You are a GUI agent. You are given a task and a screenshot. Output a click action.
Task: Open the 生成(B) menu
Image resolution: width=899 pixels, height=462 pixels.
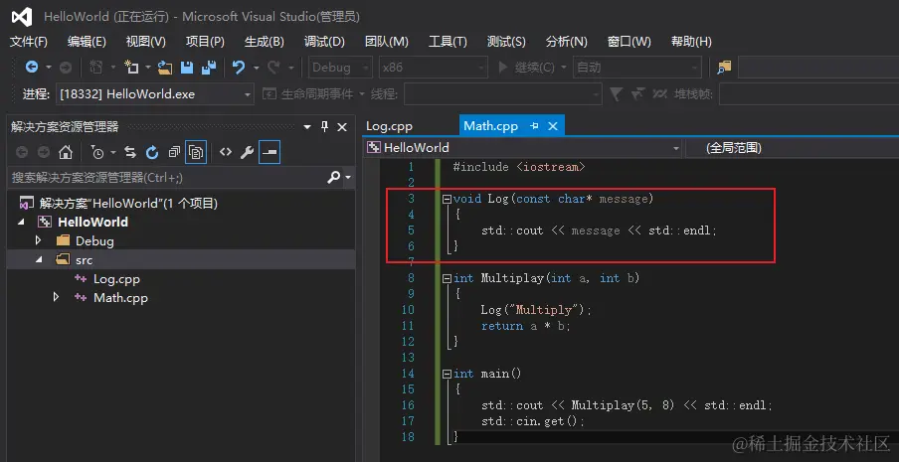click(x=265, y=42)
